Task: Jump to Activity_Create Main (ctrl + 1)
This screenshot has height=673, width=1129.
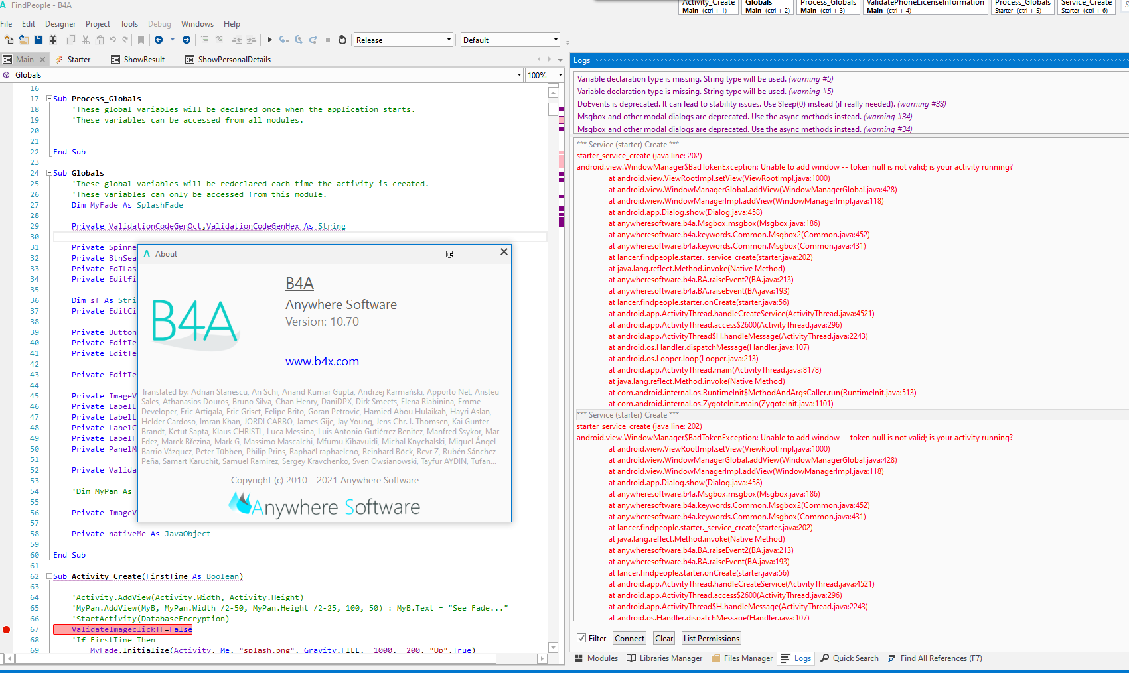Action: 709,7
